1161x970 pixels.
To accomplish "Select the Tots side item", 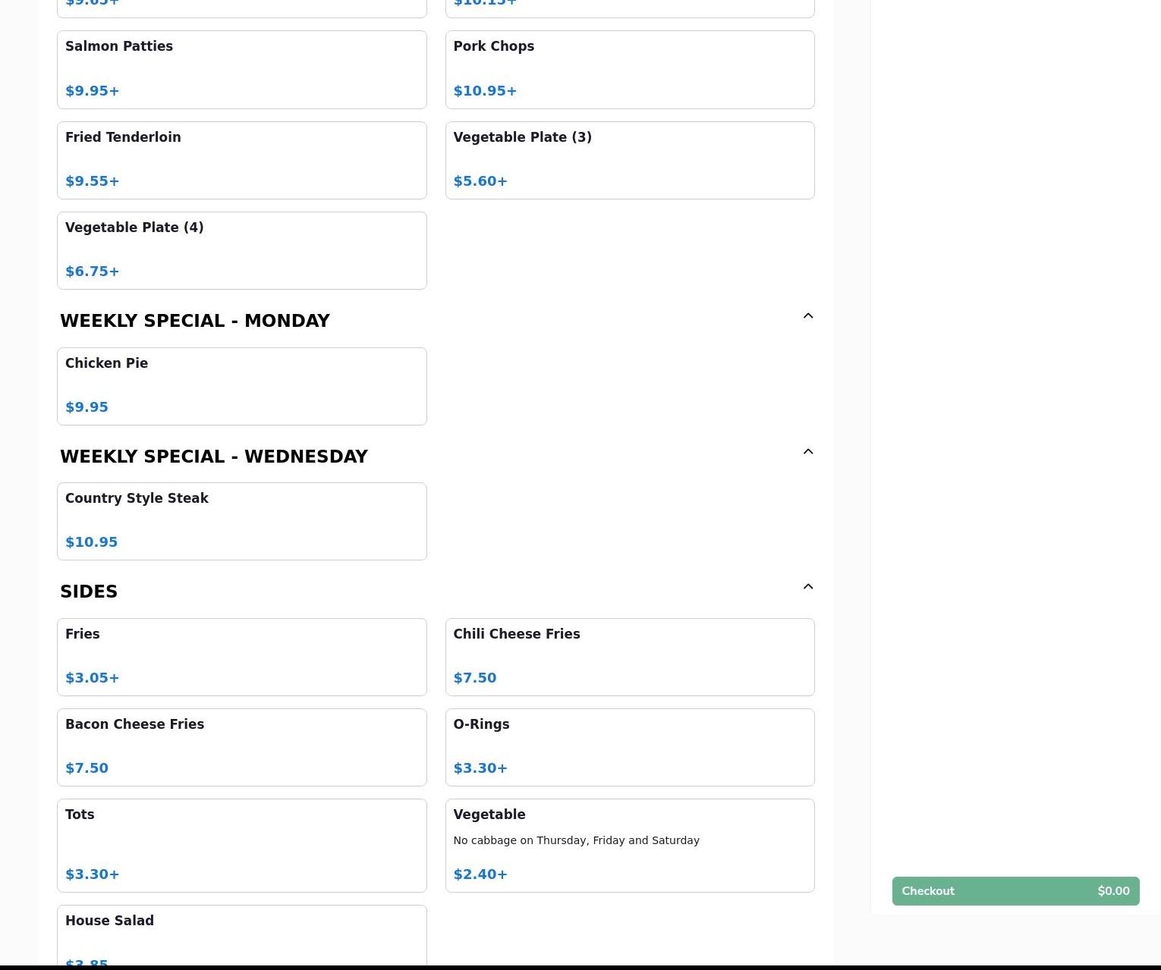I will (x=242, y=846).
